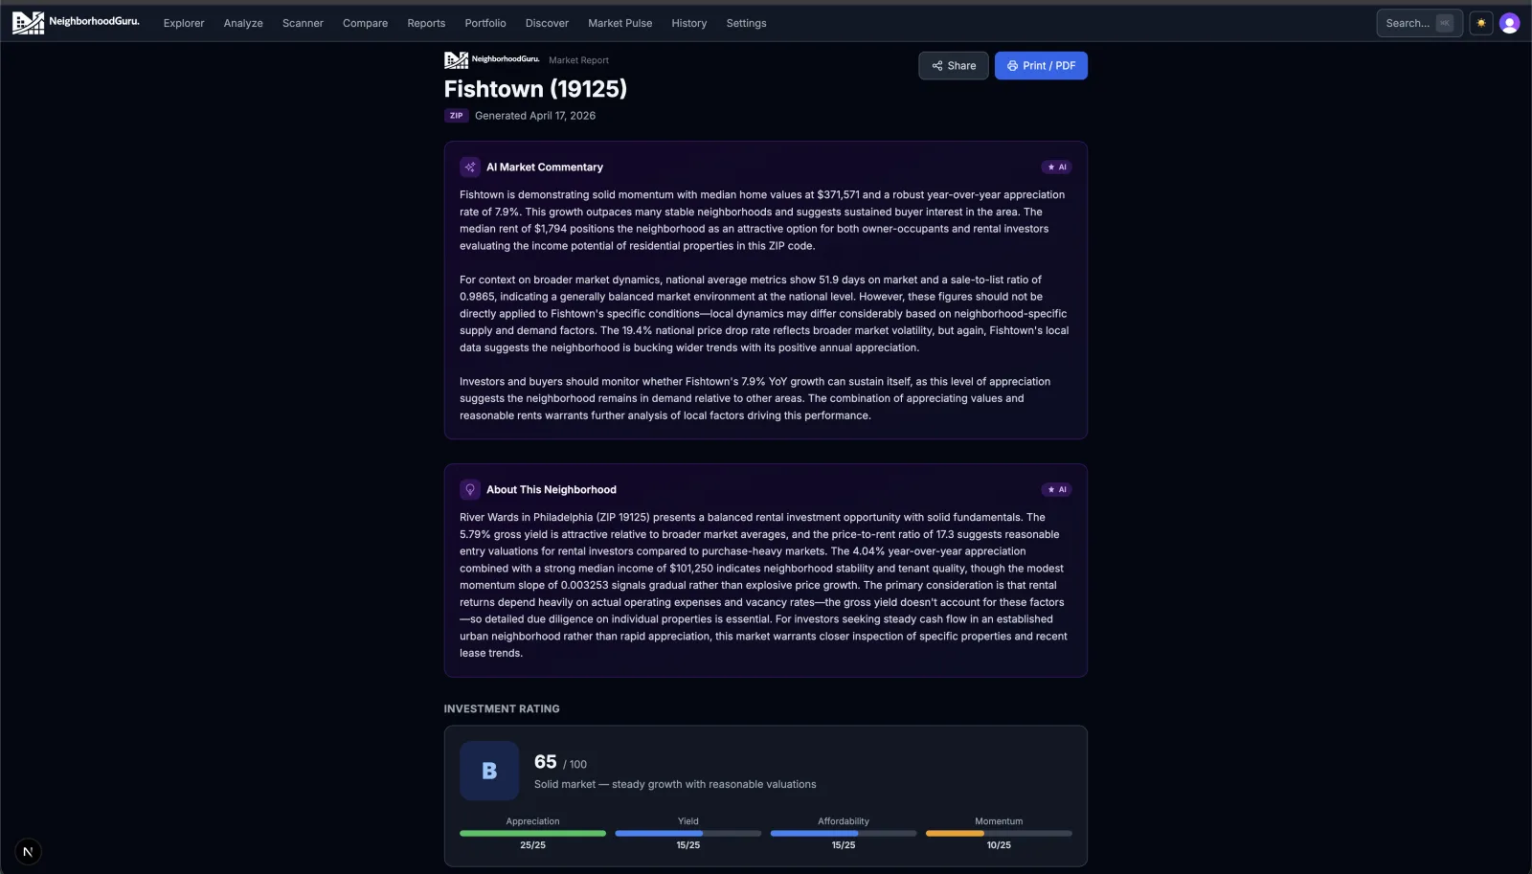Click the AI Market Commentary sparkle icon

(470, 167)
